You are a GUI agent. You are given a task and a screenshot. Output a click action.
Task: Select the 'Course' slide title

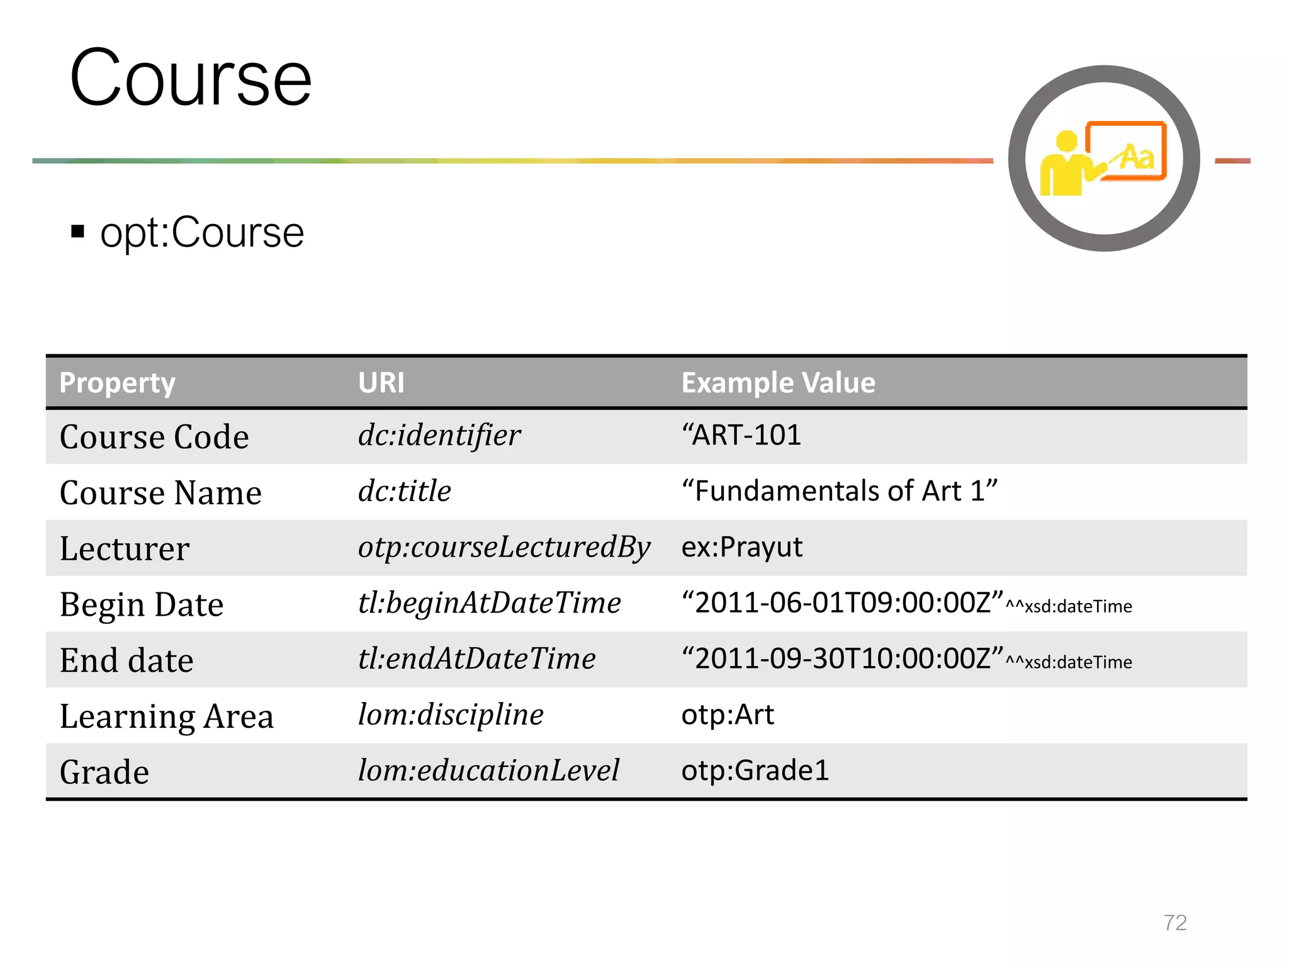pos(191,77)
